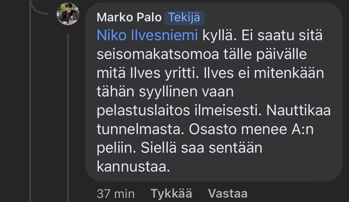Click the final word kannustaa
The height and width of the screenshot is (202, 349).
point(133,167)
